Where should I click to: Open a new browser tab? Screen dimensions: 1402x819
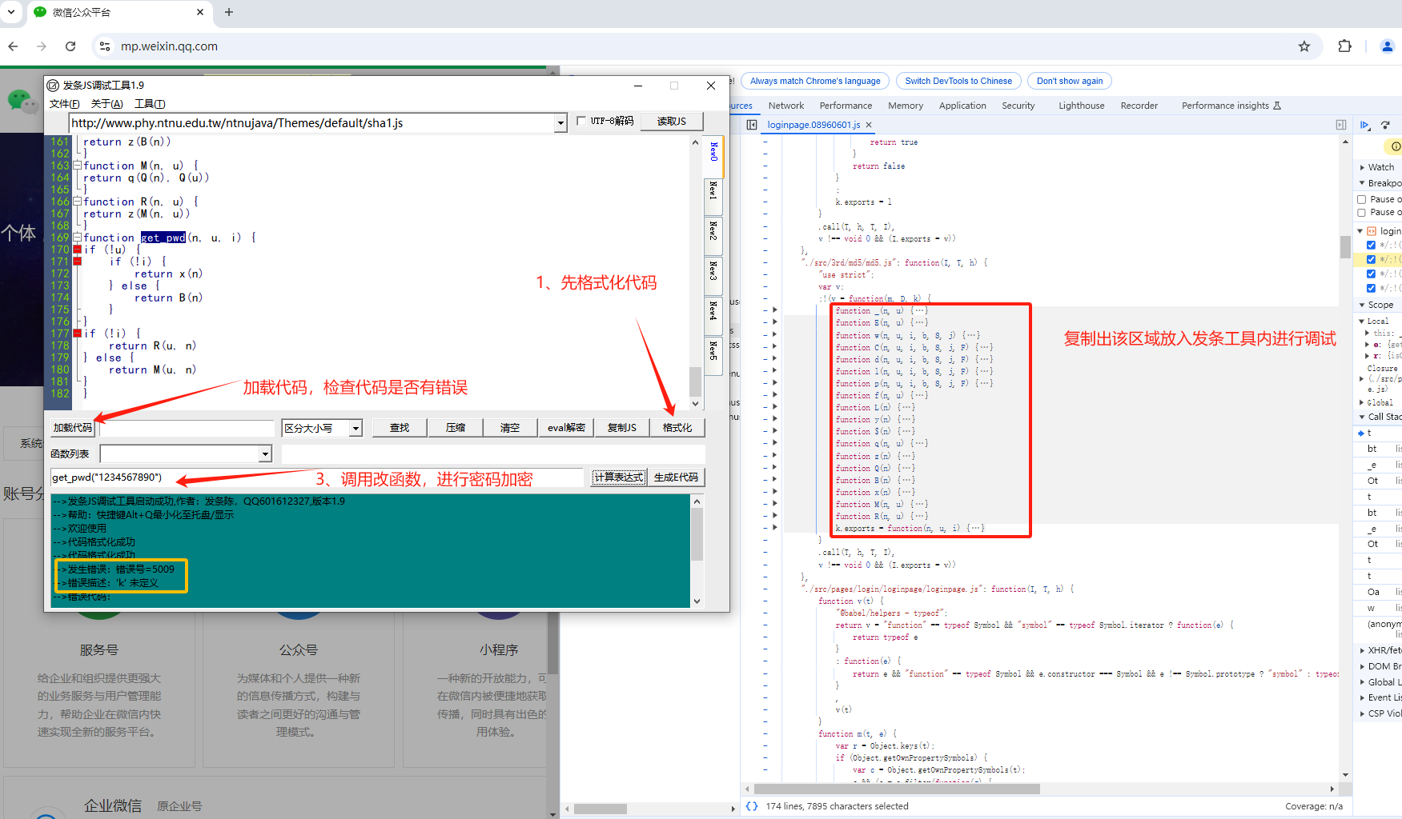[x=229, y=12]
